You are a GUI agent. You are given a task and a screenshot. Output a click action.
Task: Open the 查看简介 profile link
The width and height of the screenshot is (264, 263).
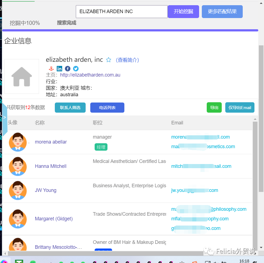point(127,60)
